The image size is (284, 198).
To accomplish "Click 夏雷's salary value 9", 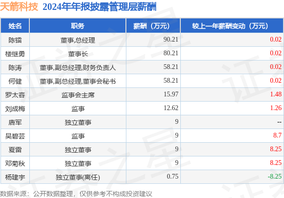I will click(x=177, y=149).
